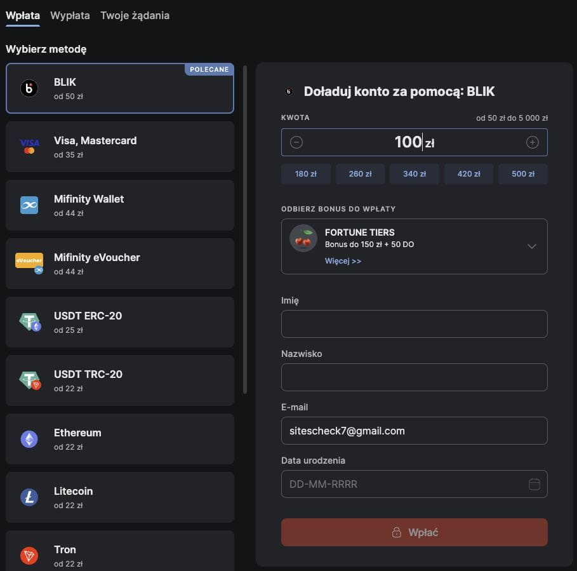Set amount to 260 zł preset
577x571 pixels.
click(x=360, y=174)
